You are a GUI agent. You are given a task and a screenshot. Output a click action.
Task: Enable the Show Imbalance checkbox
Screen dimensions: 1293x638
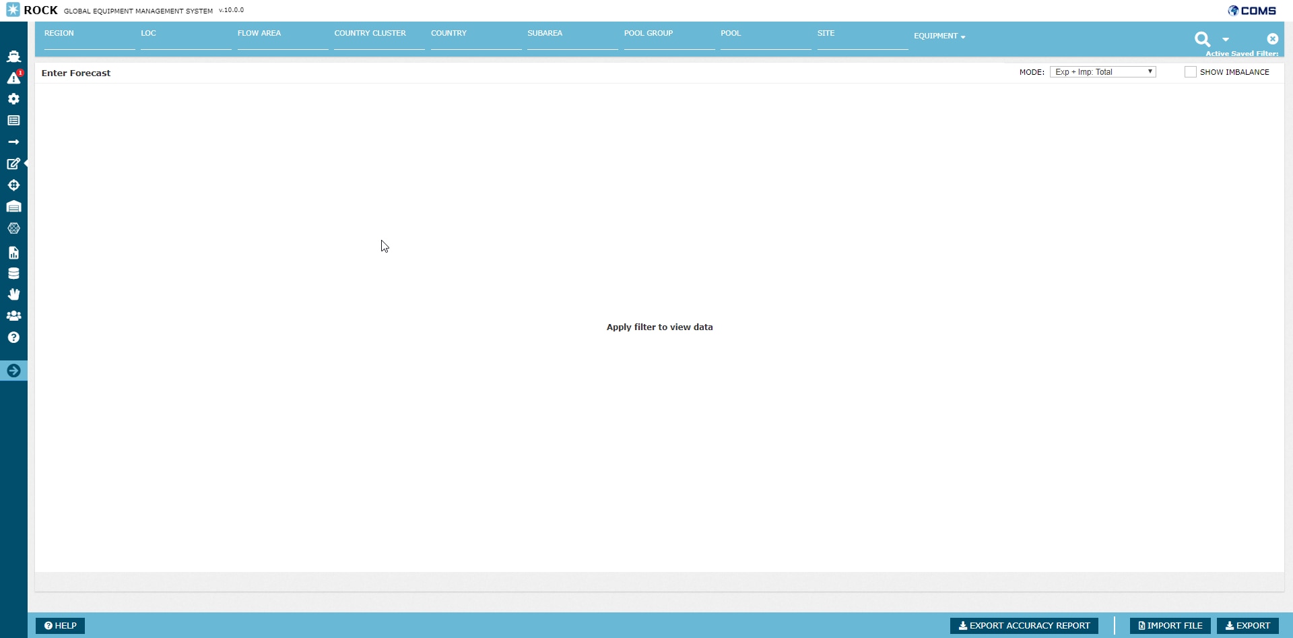1190,72
